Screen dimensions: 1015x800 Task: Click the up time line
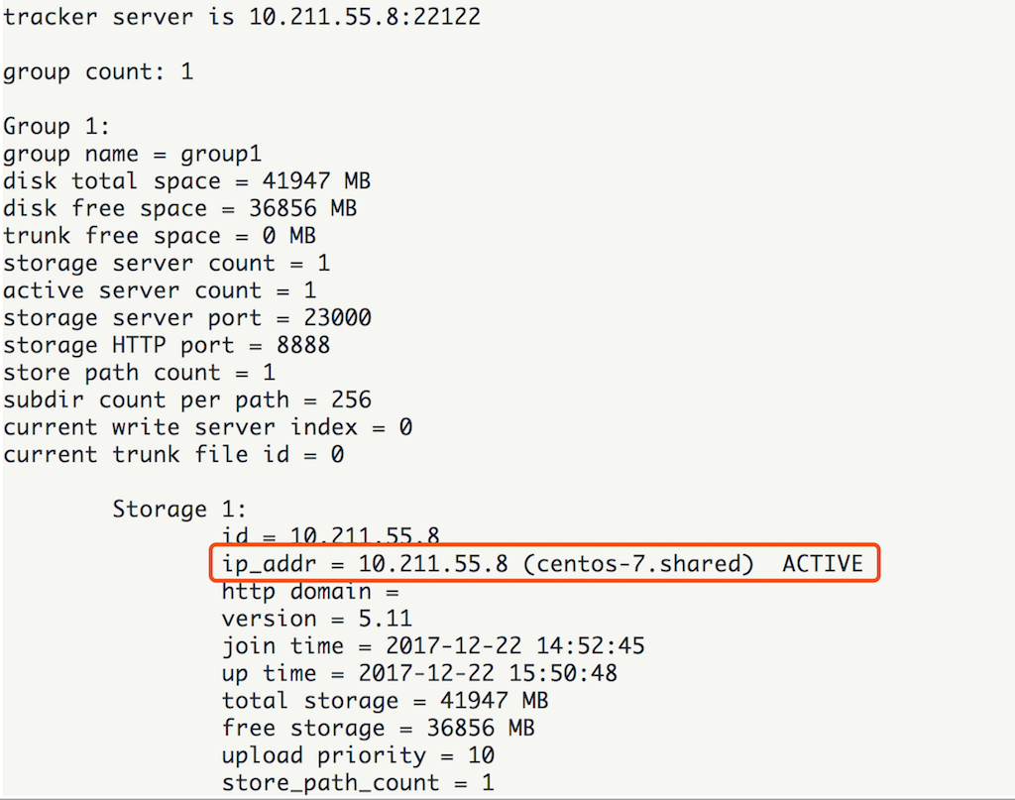418,673
